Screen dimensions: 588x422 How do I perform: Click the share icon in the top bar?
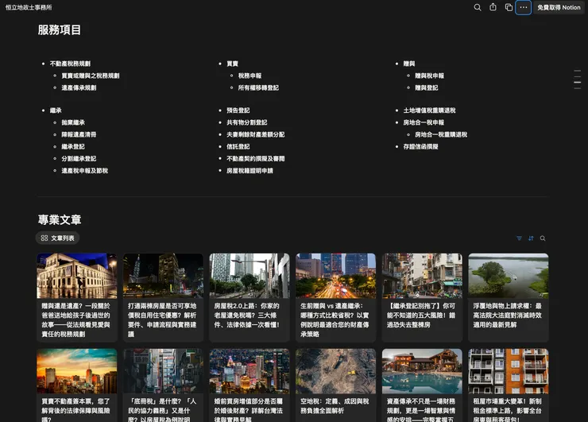pos(493,7)
